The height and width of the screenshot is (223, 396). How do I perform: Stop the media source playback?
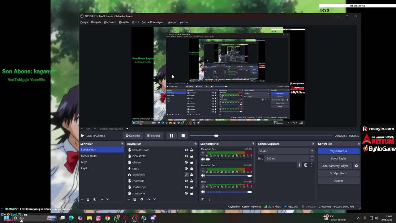[x=183, y=136]
